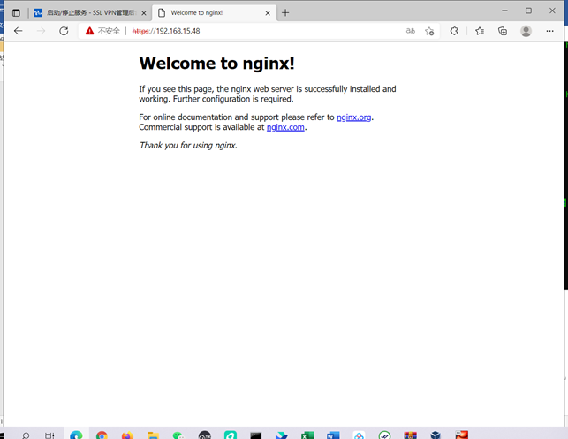Image resolution: width=568 pixels, height=439 pixels.
Task: Maximize the Edge browser window
Action: (528, 11)
